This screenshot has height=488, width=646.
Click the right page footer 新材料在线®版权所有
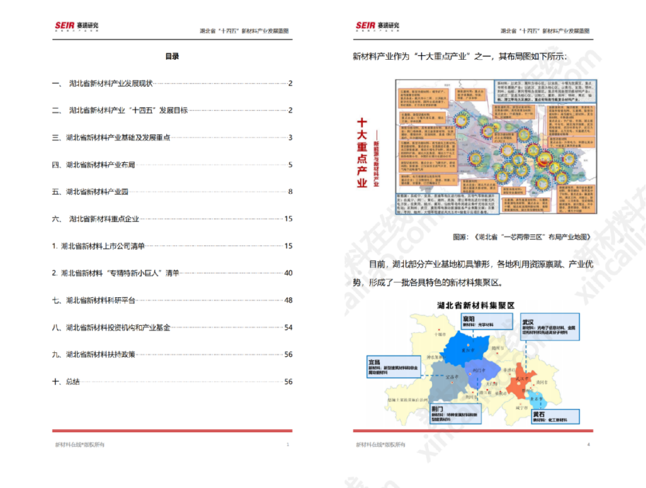[x=380, y=445]
